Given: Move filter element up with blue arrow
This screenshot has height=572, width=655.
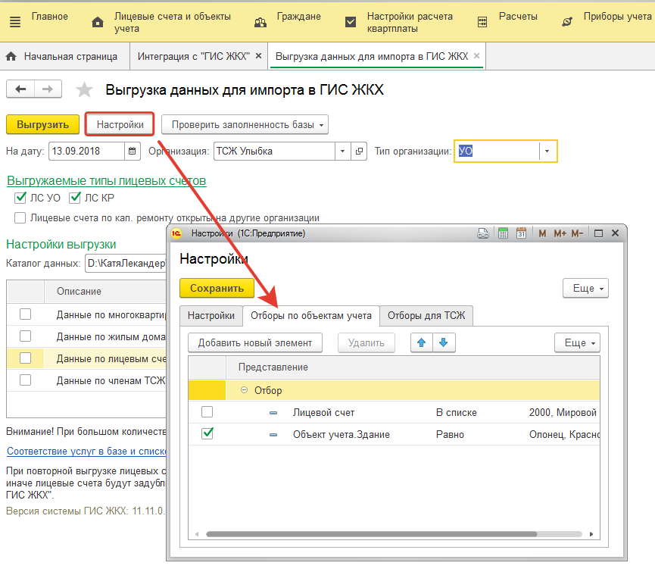Looking at the screenshot, I should point(422,342).
